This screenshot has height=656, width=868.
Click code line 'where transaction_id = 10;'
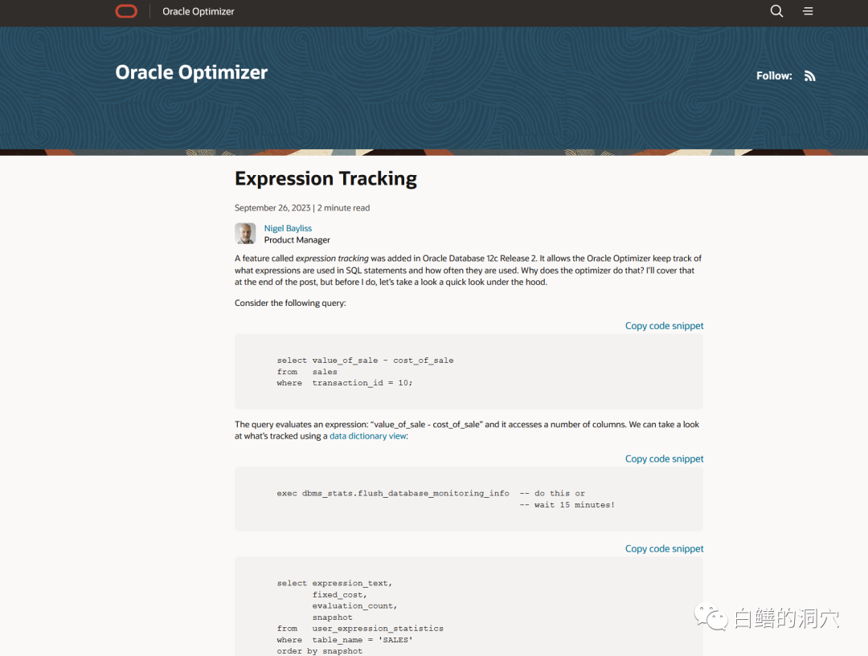pos(344,383)
